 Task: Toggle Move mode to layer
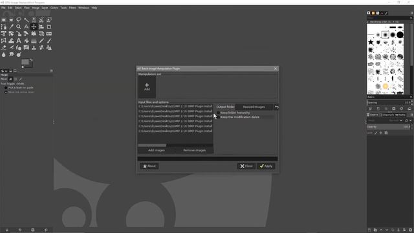coord(10,79)
